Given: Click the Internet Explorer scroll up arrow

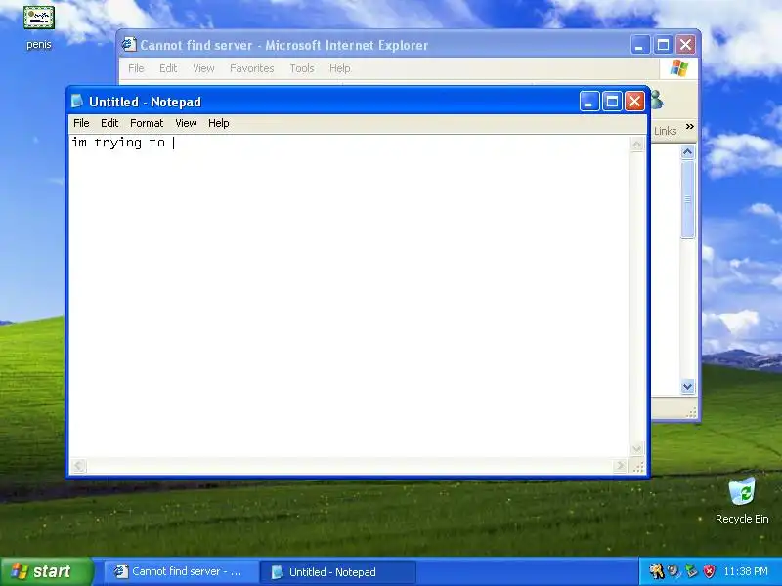Looking at the screenshot, I should tap(688, 152).
